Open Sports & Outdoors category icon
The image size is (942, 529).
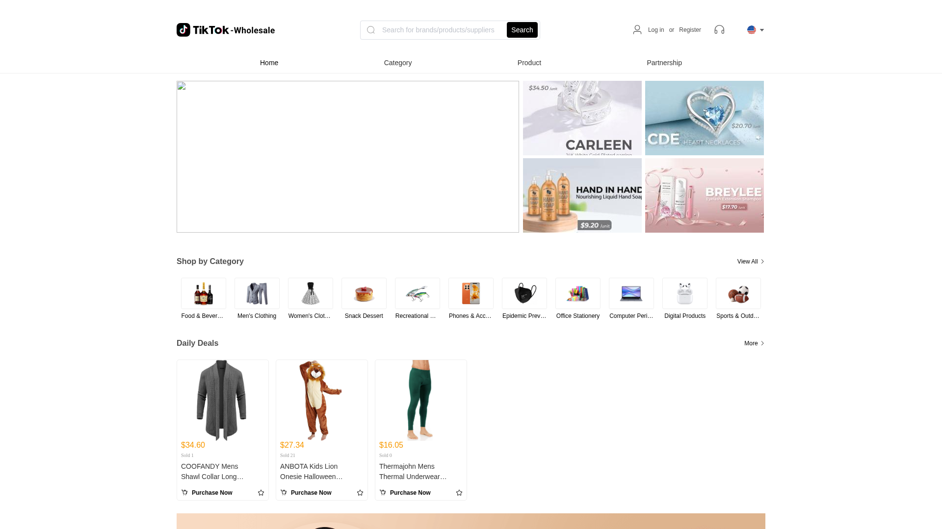738,293
